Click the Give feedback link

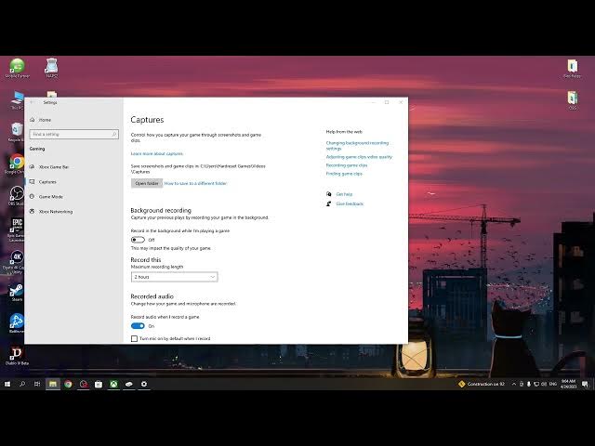coord(350,203)
